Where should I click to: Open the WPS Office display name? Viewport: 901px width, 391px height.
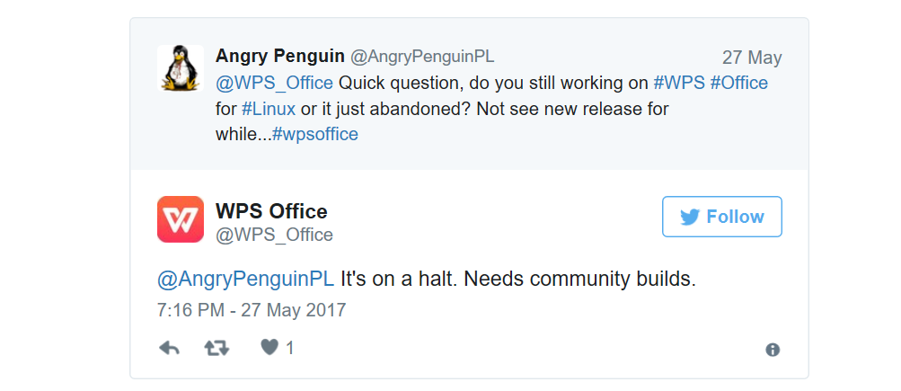(271, 211)
